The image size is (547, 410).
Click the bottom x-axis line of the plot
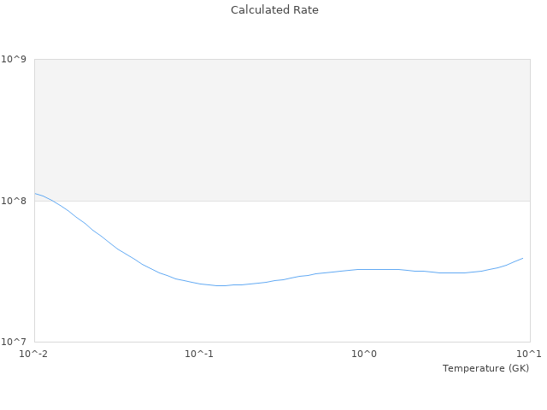[x=282, y=342]
